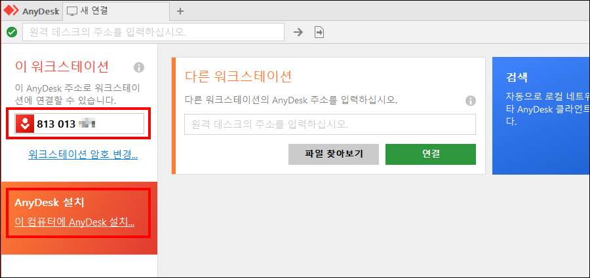Click the green 연결 button
590x278 pixels.
point(431,154)
